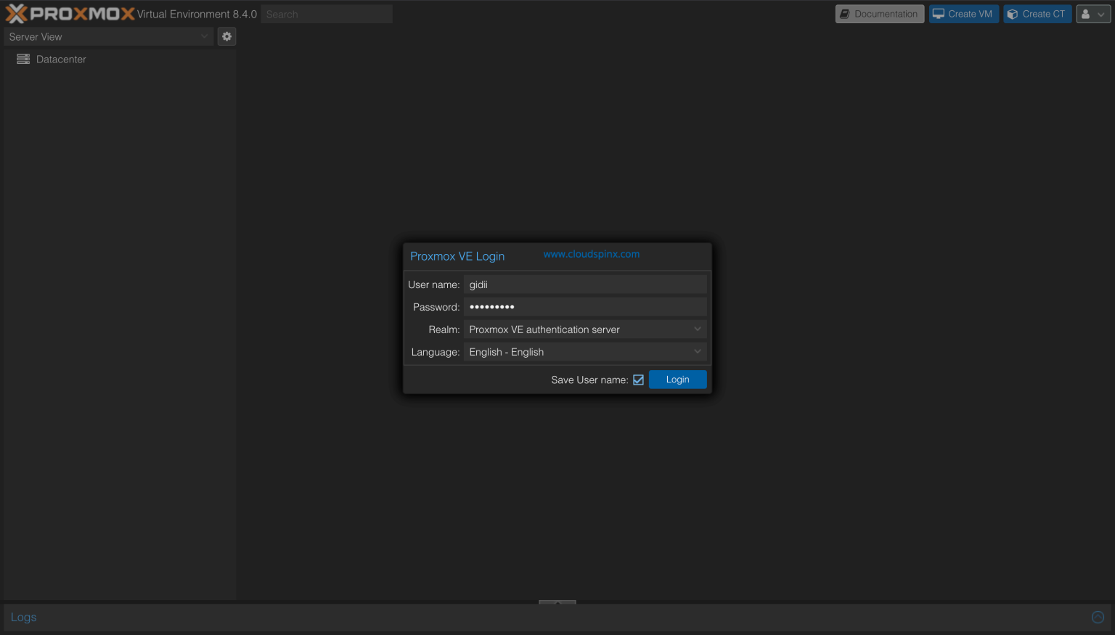Open the www.cloudspinx.com link
The height and width of the screenshot is (635, 1115).
[591, 254]
